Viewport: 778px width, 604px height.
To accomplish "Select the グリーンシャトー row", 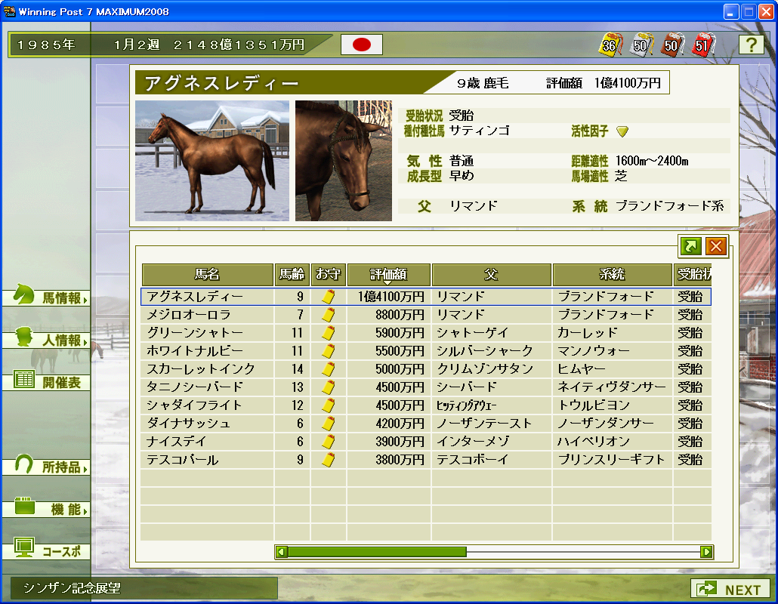I will [426, 333].
